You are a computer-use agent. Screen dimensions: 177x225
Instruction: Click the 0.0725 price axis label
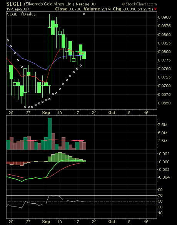tap(164, 77)
